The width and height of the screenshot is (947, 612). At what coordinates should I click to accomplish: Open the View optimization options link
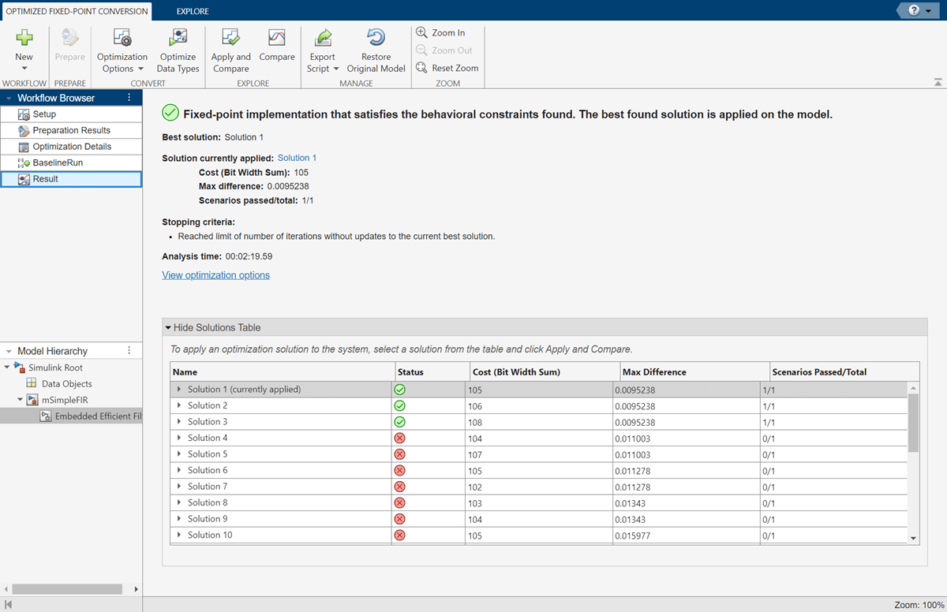pos(215,275)
